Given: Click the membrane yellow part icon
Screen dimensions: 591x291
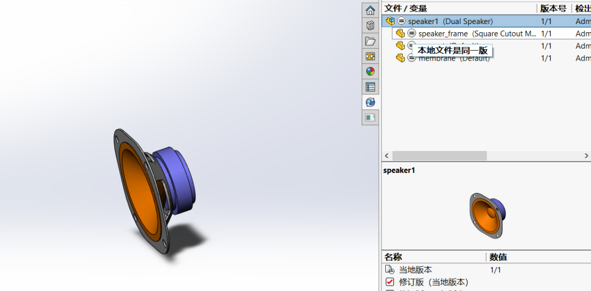Looking at the screenshot, I should pyautogui.click(x=400, y=58).
